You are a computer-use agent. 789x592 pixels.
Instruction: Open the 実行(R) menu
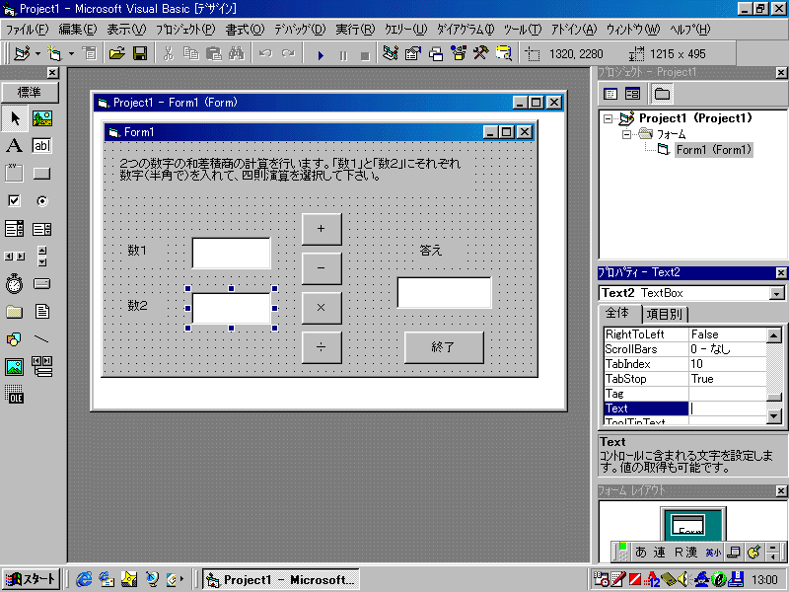click(355, 30)
